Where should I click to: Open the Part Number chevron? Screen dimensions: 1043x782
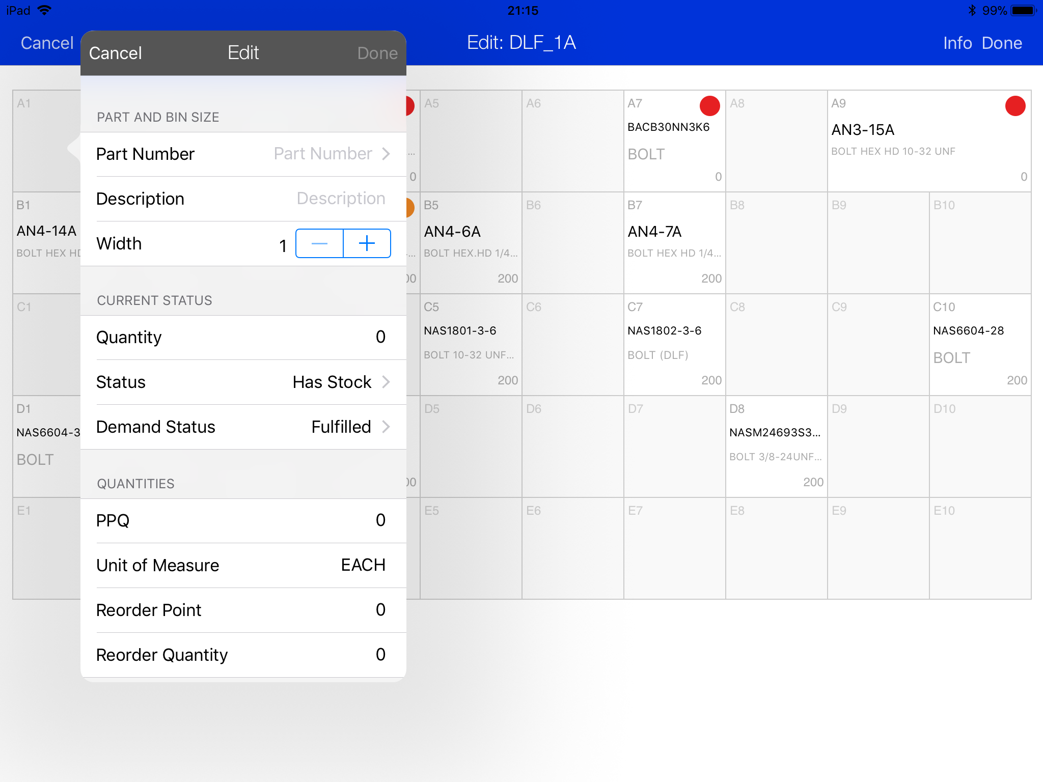point(386,154)
